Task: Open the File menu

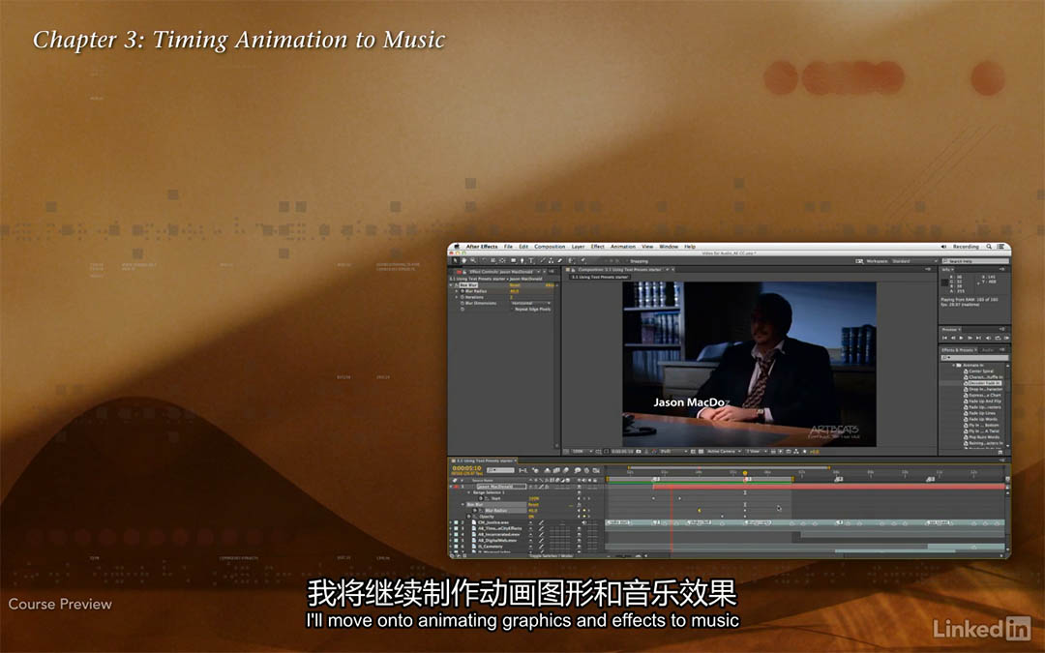Action: pos(508,247)
